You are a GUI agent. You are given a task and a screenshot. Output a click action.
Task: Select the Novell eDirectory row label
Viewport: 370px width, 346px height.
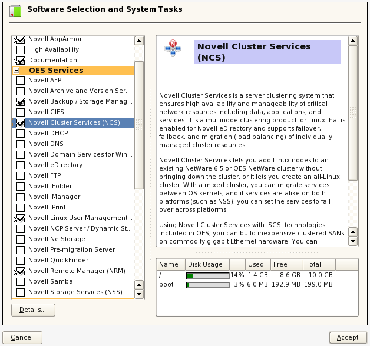(55, 165)
